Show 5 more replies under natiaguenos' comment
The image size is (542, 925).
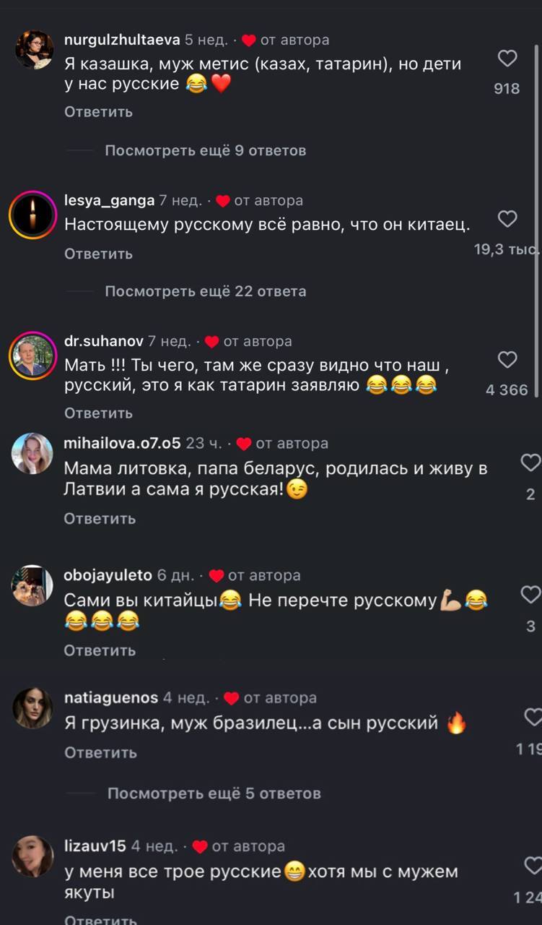(214, 793)
